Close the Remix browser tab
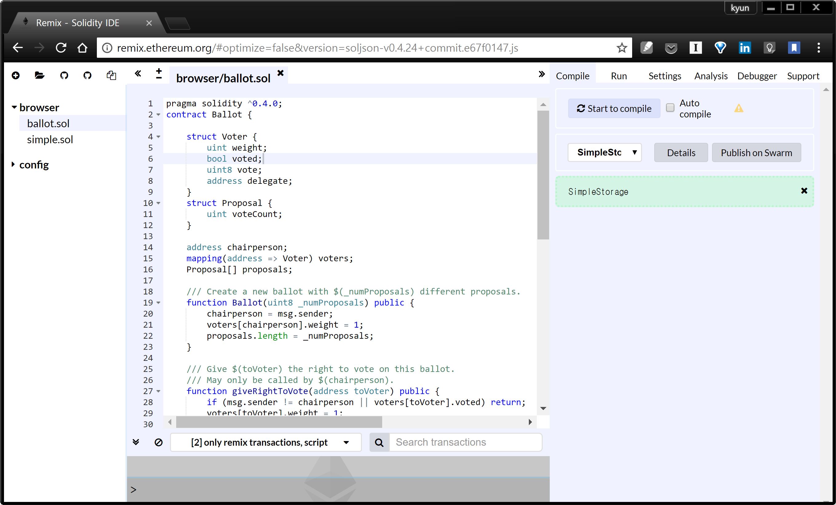This screenshot has height=505, width=836. pos(149,23)
